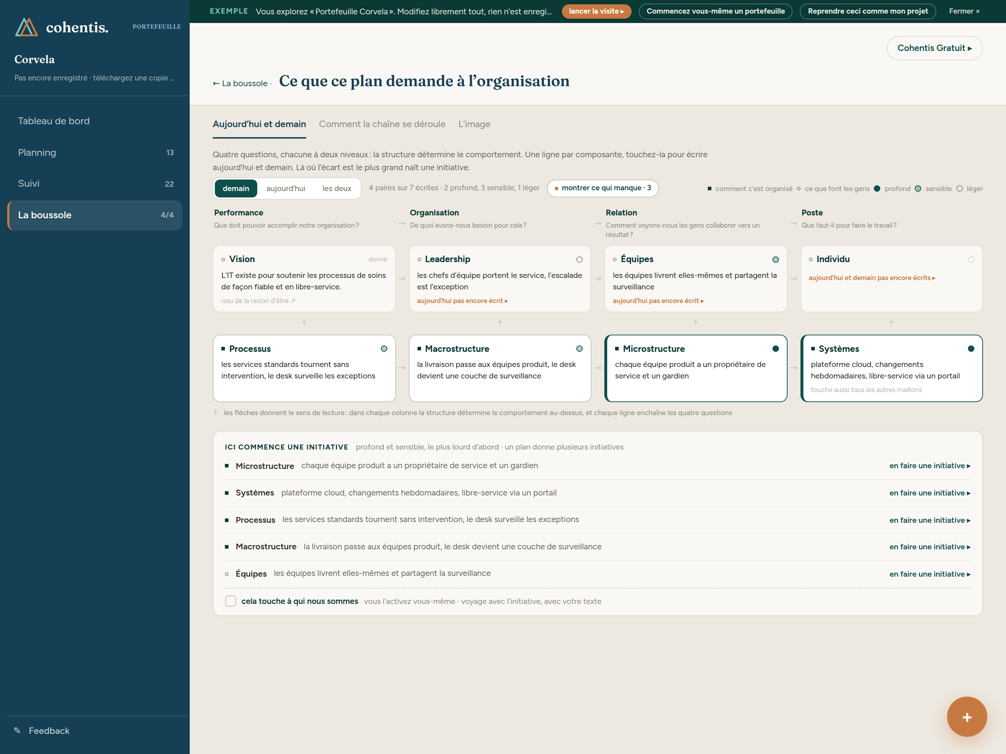Image resolution: width=1006 pixels, height=754 pixels.
Task: Open the Vision card
Action: 304,279
